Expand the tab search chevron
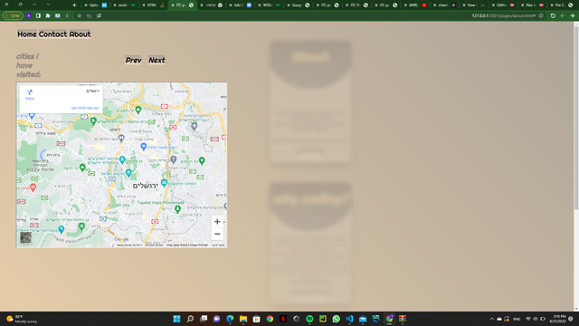The height and width of the screenshot is (326, 579). pos(48,5)
